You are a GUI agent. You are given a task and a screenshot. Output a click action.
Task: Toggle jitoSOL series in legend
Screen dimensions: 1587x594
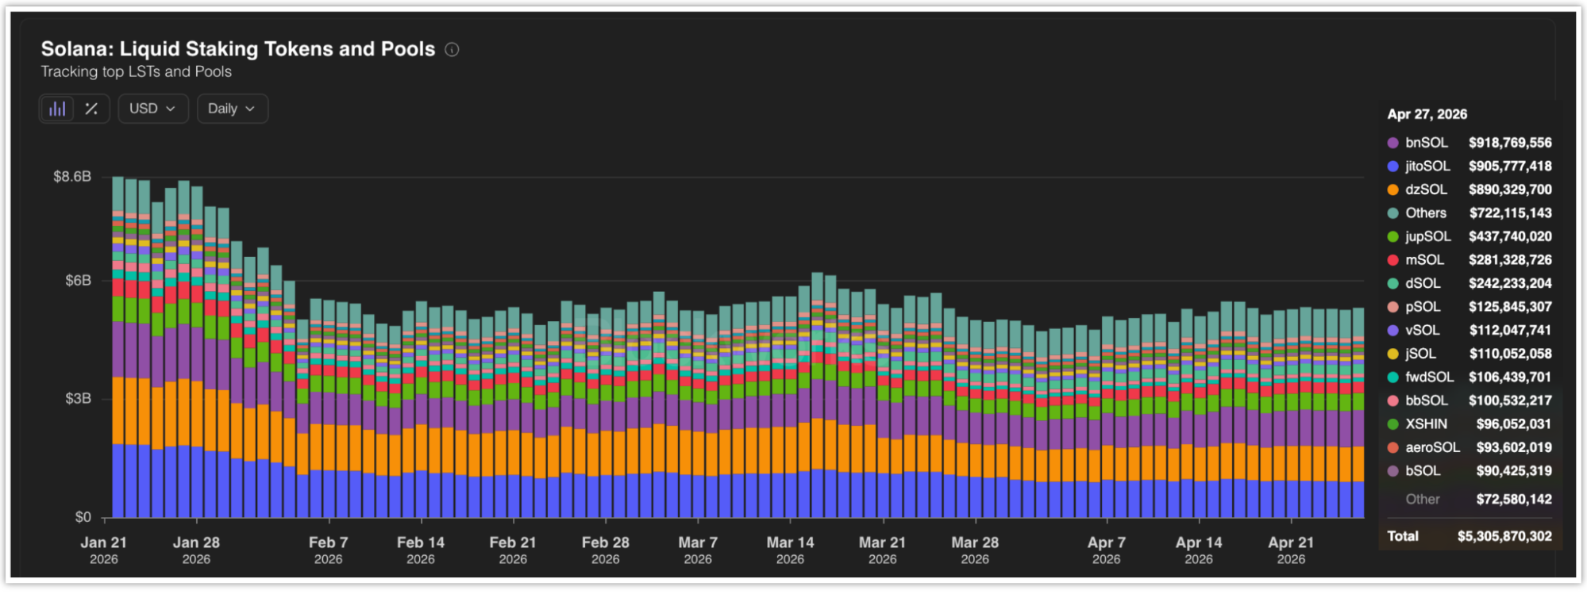(1427, 167)
